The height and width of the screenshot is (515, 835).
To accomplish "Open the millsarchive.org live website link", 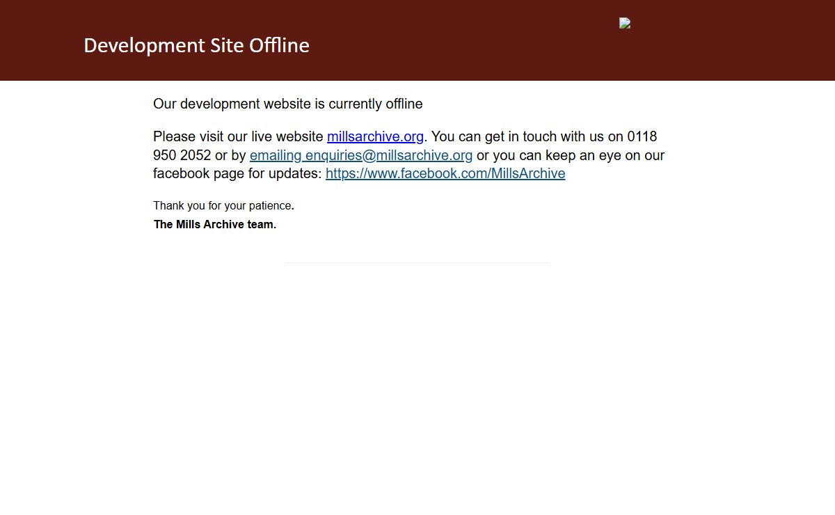I will coord(375,136).
